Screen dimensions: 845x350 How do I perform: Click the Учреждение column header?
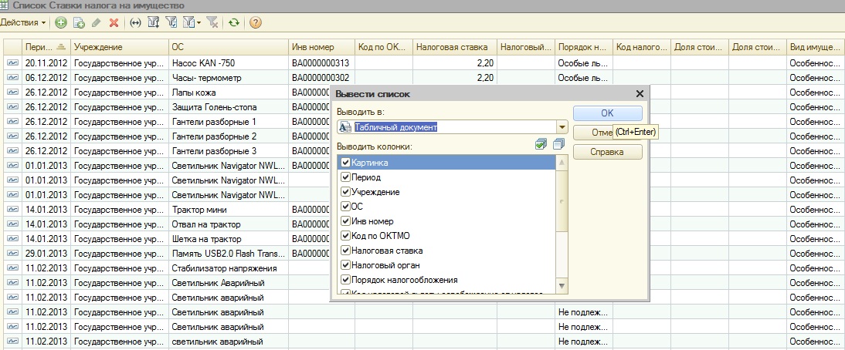click(x=118, y=47)
